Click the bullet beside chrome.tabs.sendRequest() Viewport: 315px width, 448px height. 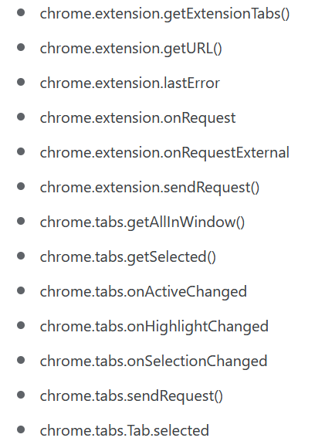click(21, 395)
